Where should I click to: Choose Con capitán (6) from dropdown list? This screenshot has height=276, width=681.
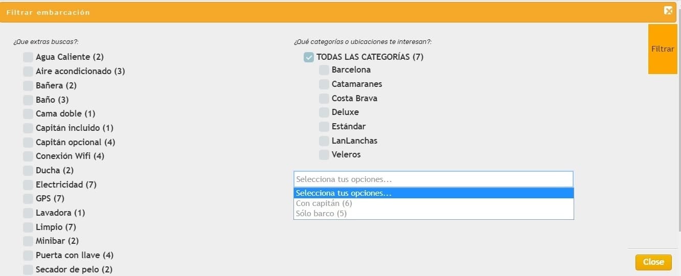pyautogui.click(x=324, y=203)
